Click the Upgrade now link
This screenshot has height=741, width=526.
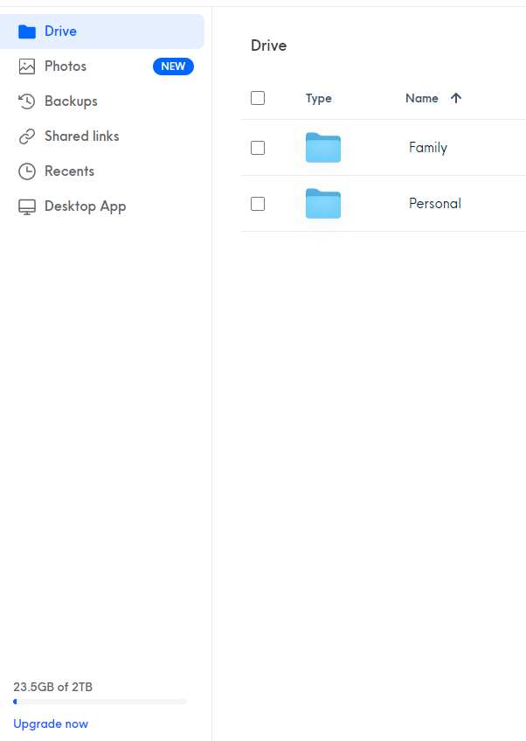tap(51, 724)
